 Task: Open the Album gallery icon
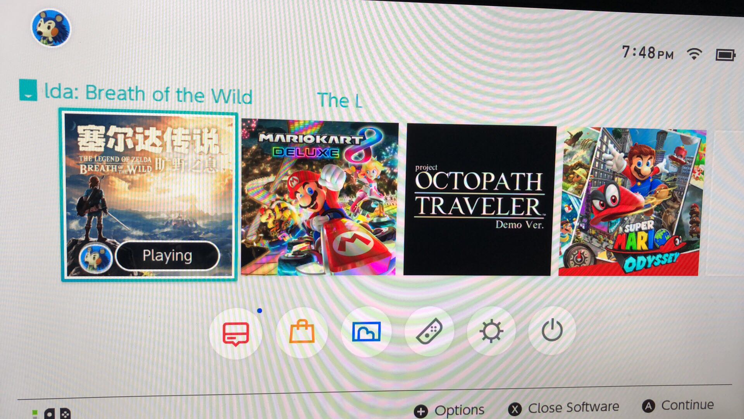tap(366, 331)
